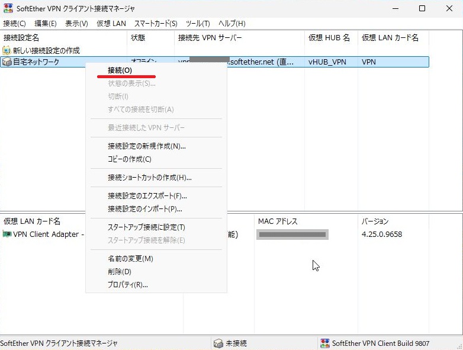Click the 自宅ネットワーク connection icon

(x=7, y=62)
